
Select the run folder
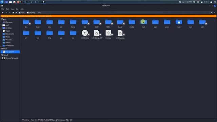[191, 22]
